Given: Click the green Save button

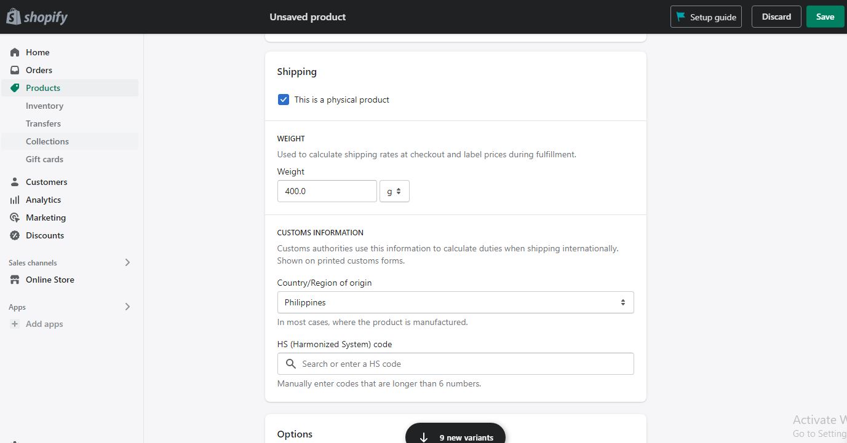Looking at the screenshot, I should pyautogui.click(x=825, y=17).
